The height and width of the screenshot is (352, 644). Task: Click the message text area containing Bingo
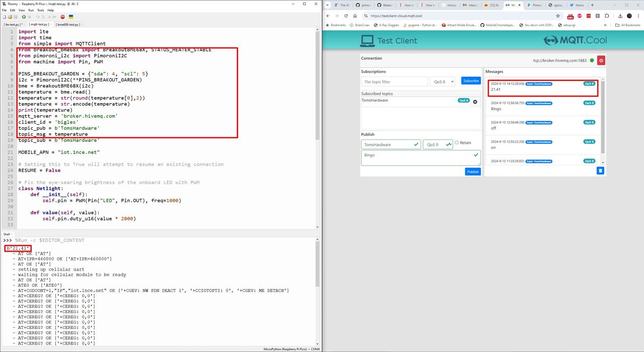click(421, 158)
